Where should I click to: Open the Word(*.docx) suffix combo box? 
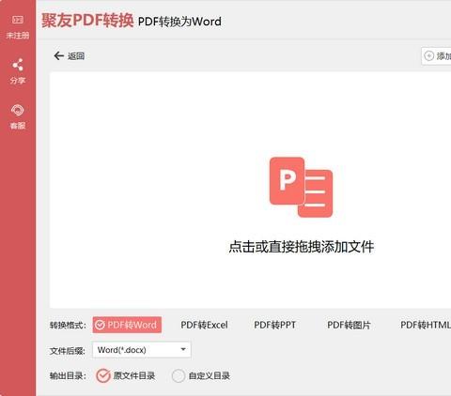(142, 350)
